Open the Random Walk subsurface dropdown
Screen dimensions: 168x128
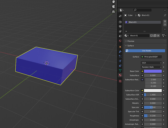[151, 67]
